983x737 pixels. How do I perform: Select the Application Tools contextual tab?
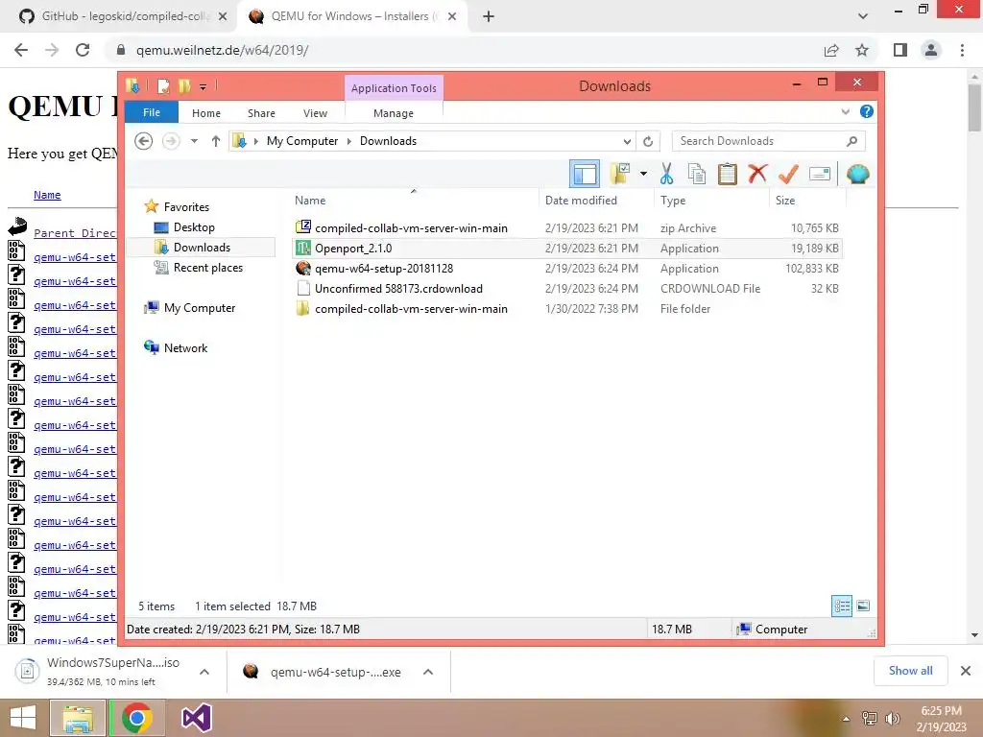point(394,88)
